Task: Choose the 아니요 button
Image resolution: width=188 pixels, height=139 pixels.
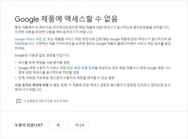Action: (80, 125)
